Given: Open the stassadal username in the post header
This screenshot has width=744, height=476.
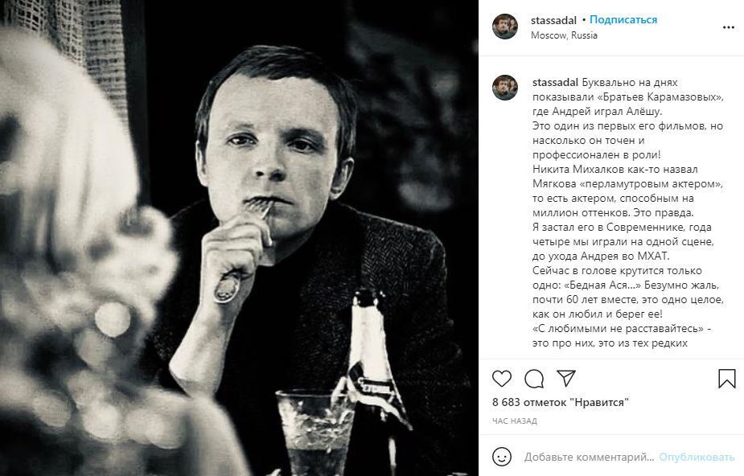Looking at the screenshot, I should tap(555, 19).
